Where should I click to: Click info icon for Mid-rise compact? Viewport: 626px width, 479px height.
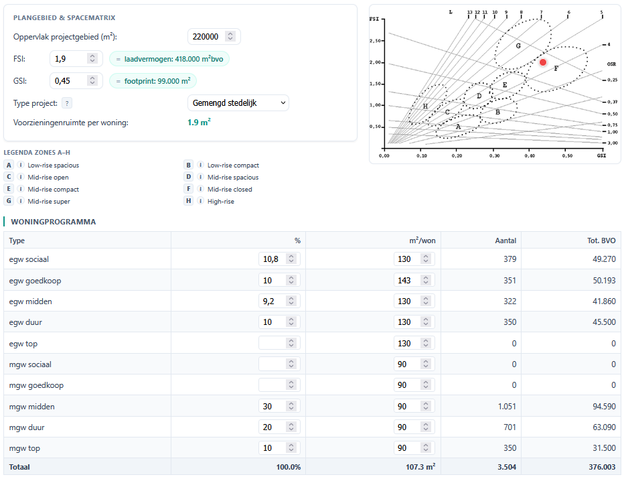pos(20,190)
